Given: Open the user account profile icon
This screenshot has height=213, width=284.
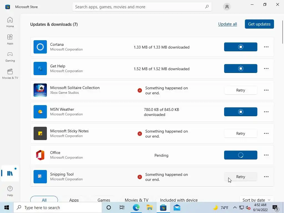Looking at the screenshot, I should coord(227,7).
